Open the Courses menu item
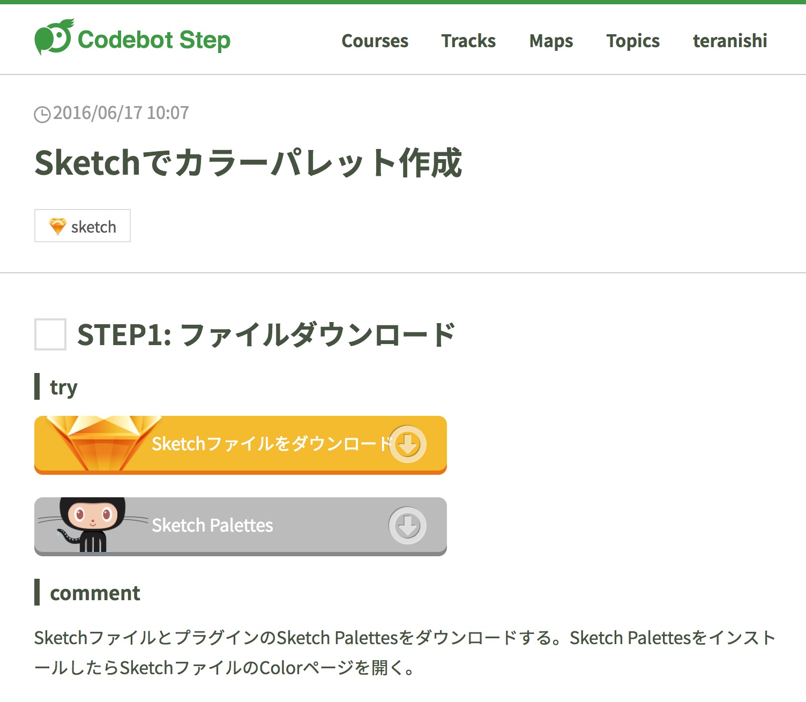 375,41
